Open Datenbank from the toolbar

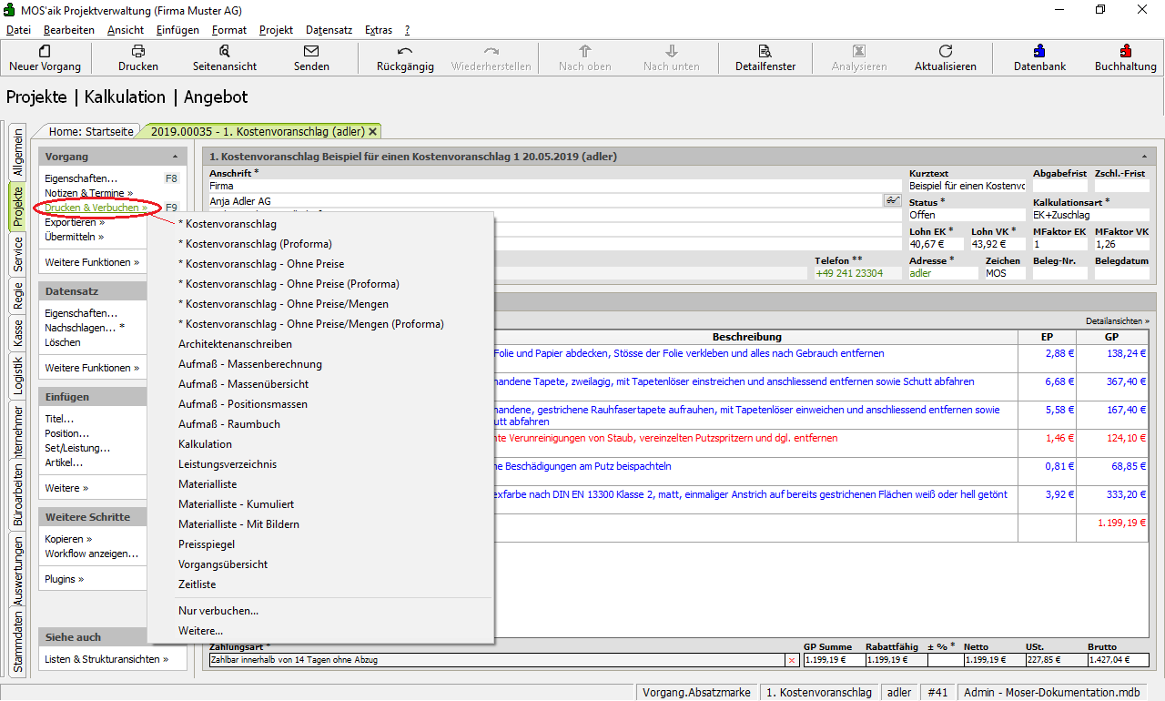1039,52
